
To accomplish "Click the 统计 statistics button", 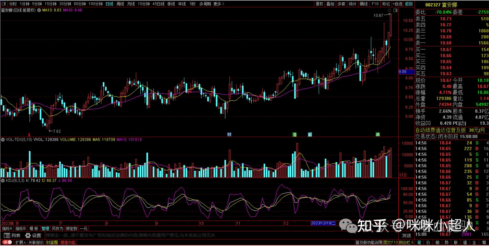I will pos(352,4).
